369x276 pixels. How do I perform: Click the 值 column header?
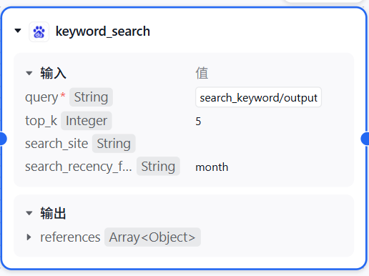(x=202, y=73)
